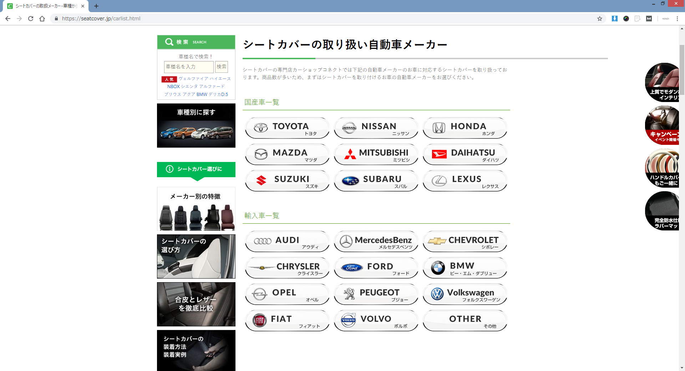This screenshot has width=685, height=371.
Task: Open the メーカー別の特徴 banner
Action: point(196,209)
